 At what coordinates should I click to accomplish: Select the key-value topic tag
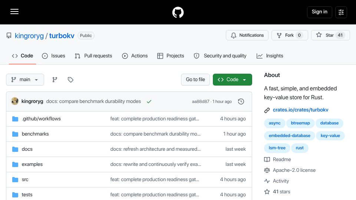pyautogui.click(x=330, y=136)
